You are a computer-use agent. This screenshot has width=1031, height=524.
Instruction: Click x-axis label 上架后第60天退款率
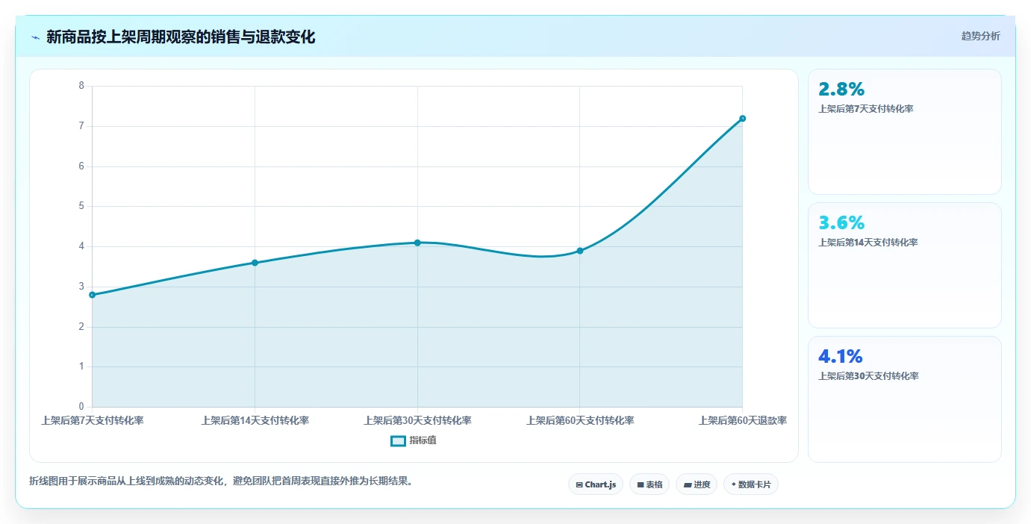[x=743, y=420]
